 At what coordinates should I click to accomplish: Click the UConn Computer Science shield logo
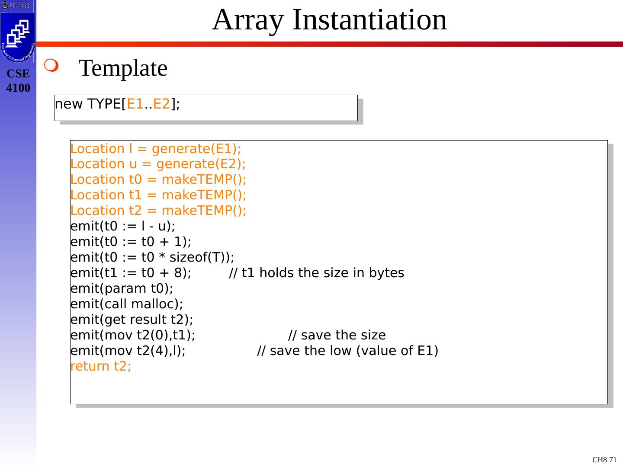point(18,37)
